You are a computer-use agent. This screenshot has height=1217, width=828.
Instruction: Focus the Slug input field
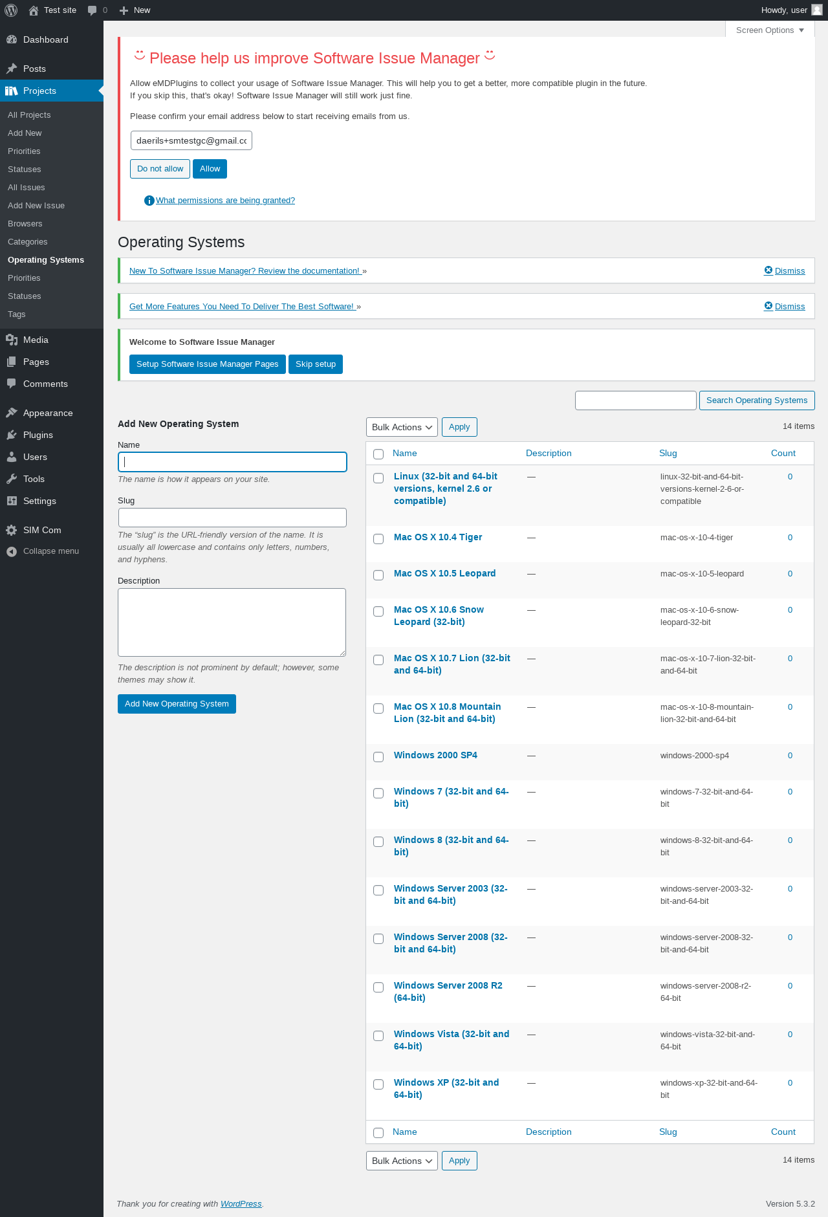(x=232, y=518)
